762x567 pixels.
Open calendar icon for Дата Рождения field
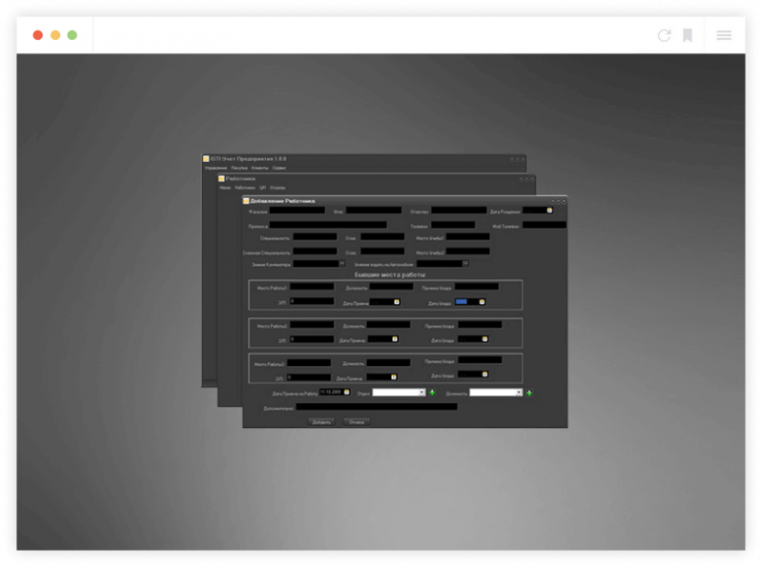click(x=548, y=210)
